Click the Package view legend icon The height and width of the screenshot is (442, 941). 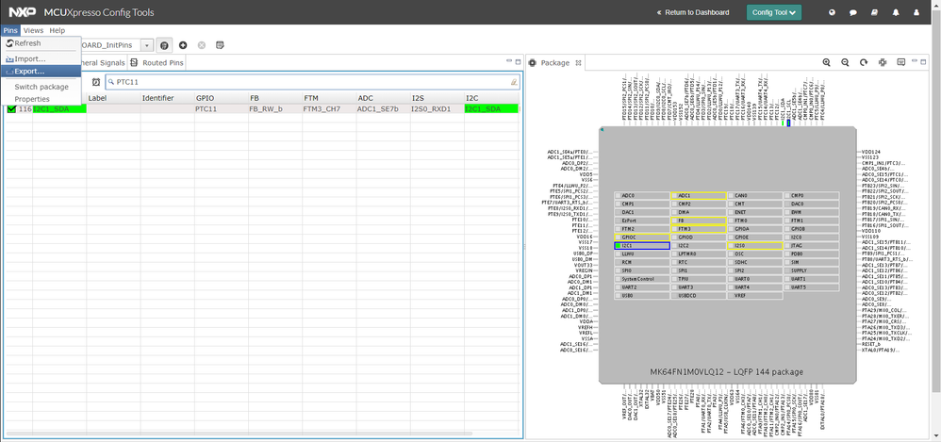(900, 62)
